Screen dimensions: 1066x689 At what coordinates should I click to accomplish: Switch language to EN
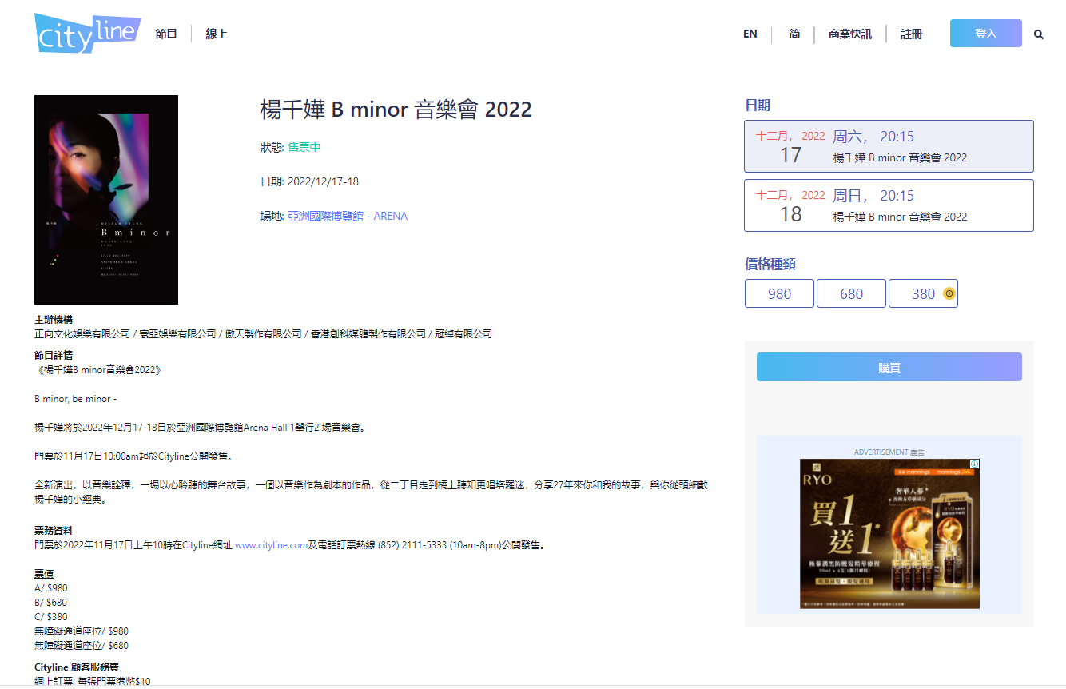pyautogui.click(x=750, y=34)
